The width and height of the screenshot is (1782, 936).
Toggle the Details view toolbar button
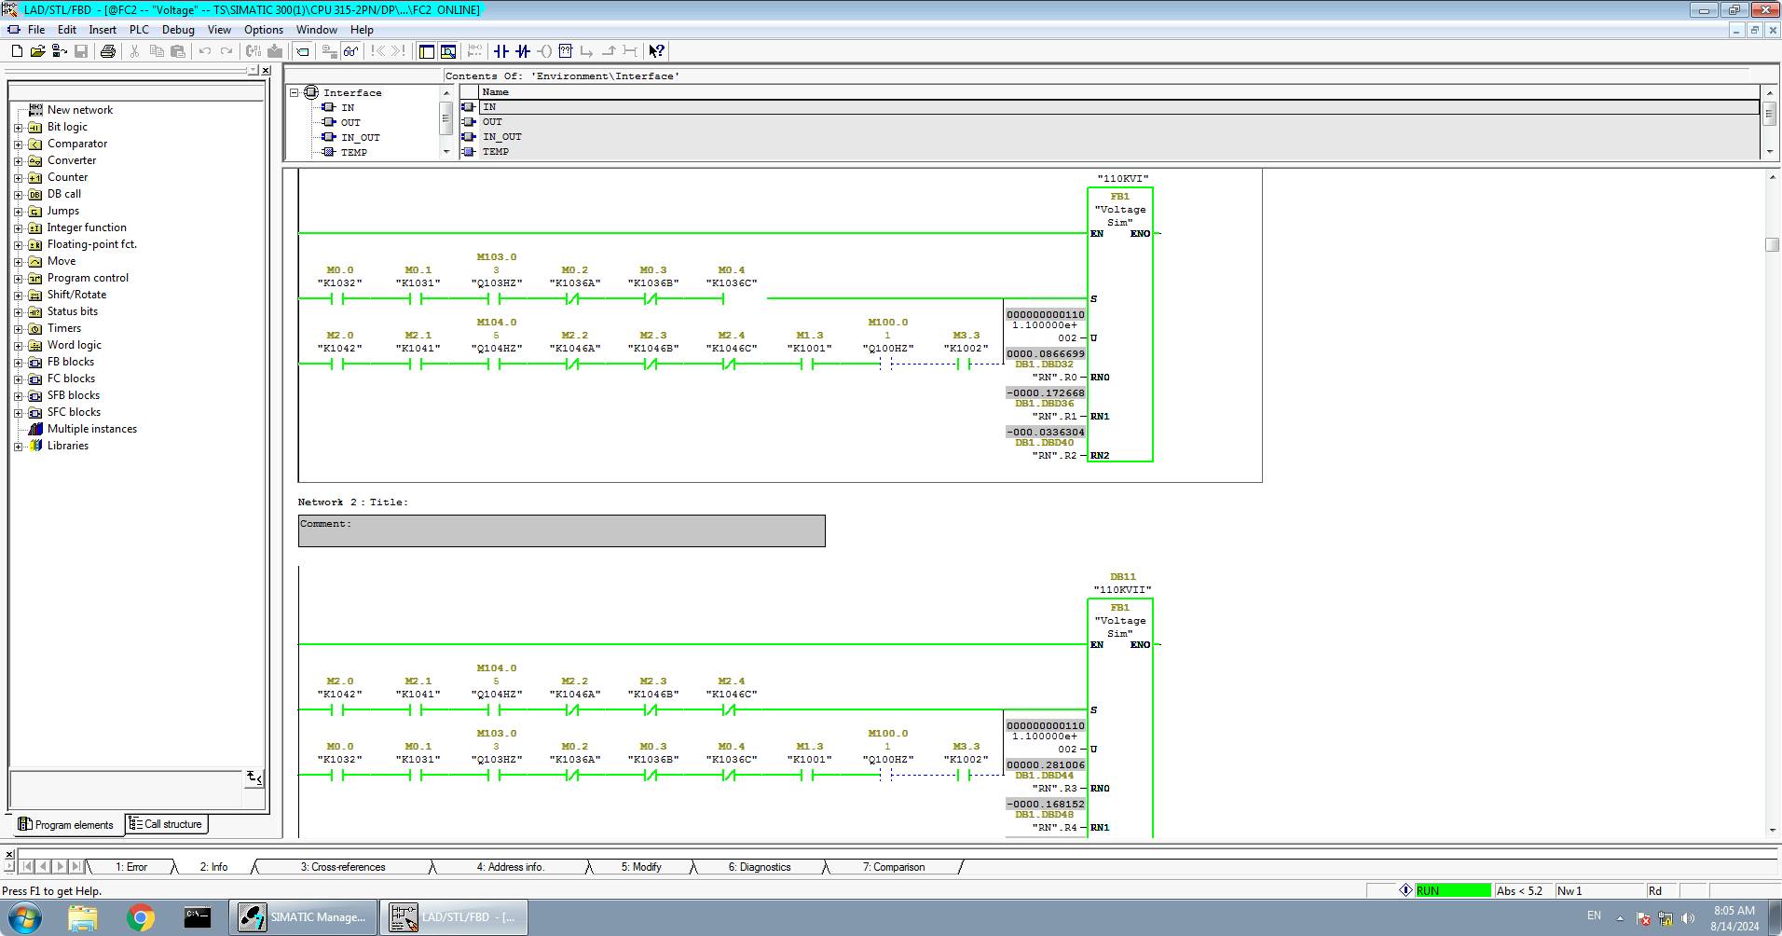[448, 51]
